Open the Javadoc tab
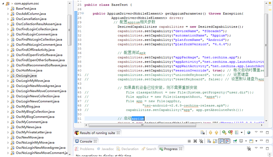This screenshot has width=273, height=157. pyautogui.click(x=106, y=149)
